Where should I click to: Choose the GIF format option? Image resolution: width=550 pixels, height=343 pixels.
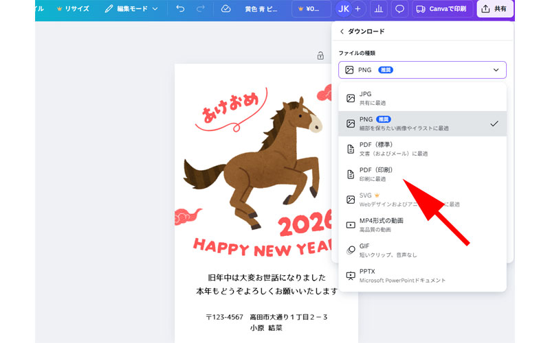[422, 250]
